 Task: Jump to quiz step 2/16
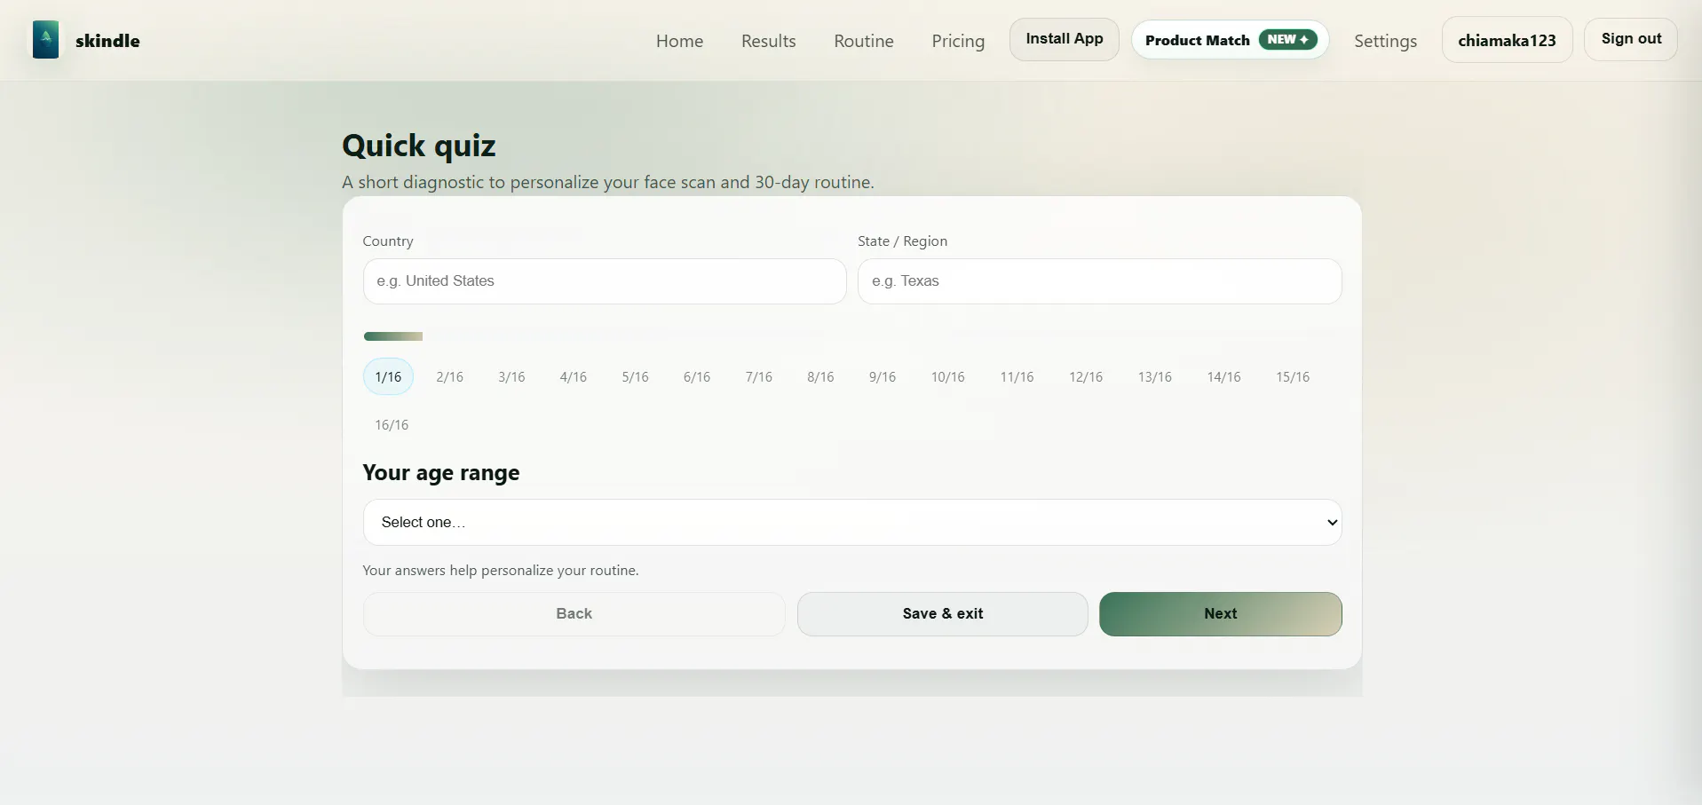pyautogui.click(x=450, y=377)
